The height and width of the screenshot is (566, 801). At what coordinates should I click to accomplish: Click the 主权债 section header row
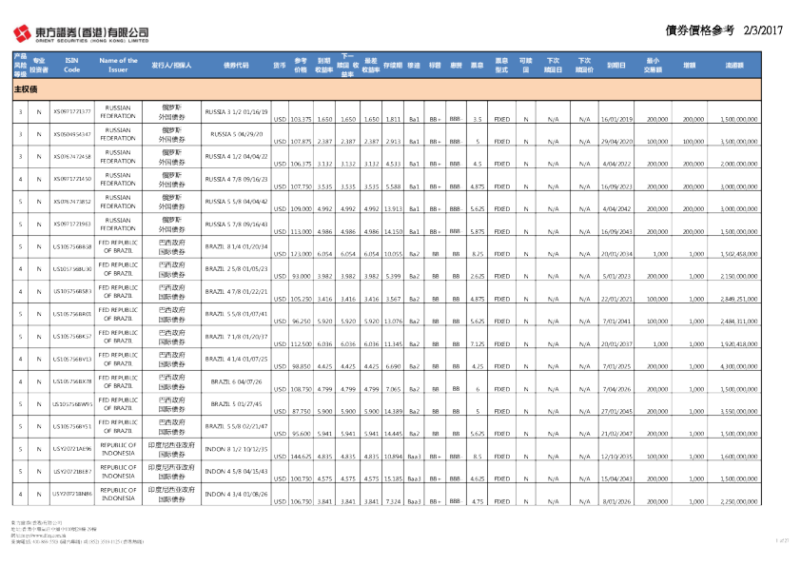(26, 88)
